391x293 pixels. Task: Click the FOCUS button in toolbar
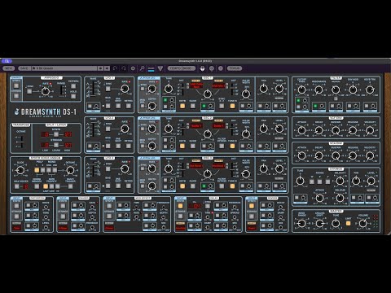pos(234,68)
